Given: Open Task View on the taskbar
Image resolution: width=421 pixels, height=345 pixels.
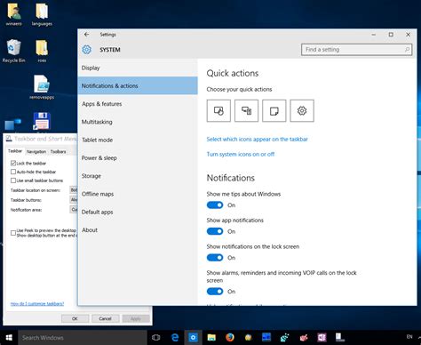Looking at the screenshot, I should pos(156,337).
